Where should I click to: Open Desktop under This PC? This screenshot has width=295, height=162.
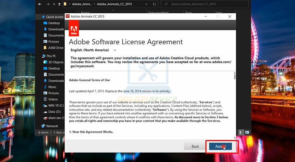click(x=54, y=68)
